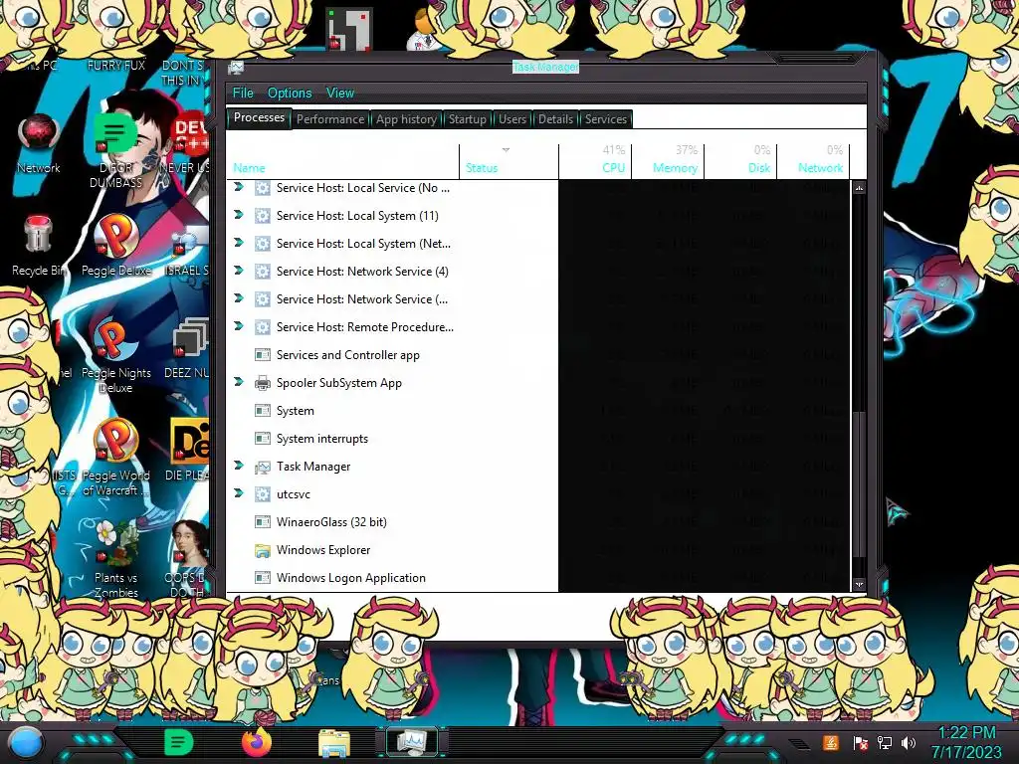Click the process list scroll down arrow
The height and width of the screenshot is (764, 1019).
pos(859,584)
